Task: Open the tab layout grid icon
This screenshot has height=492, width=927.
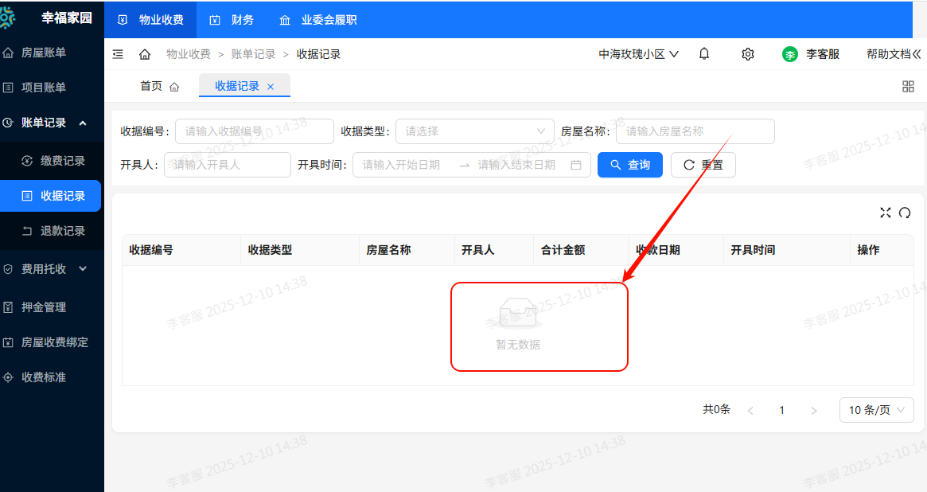Action: (x=908, y=86)
